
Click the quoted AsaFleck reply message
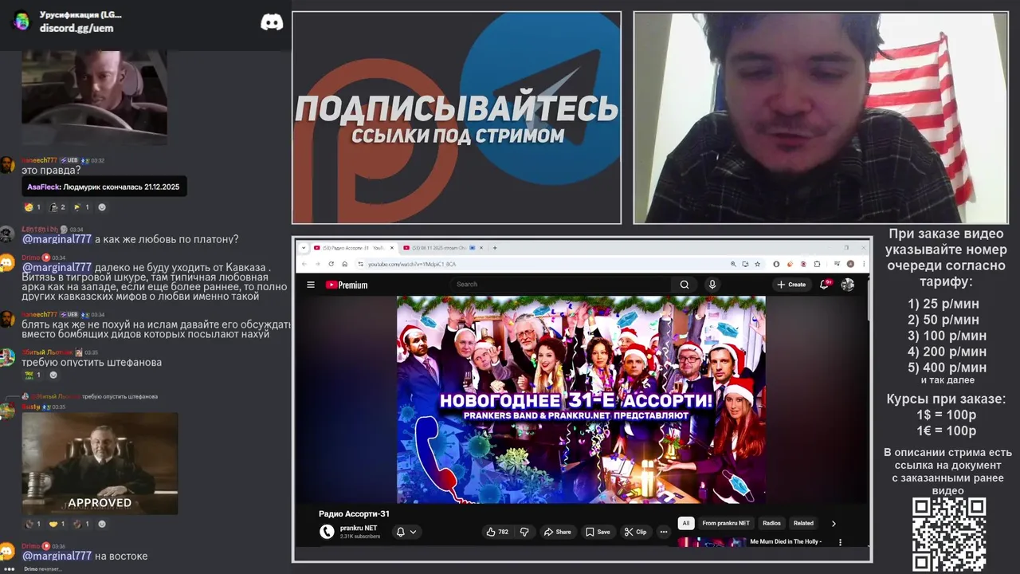[104, 187]
